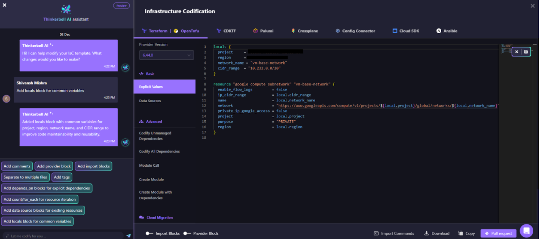The width and height of the screenshot is (539, 239).
Task: Click the 'Basic' section code icon
Action: tap(141, 74)
